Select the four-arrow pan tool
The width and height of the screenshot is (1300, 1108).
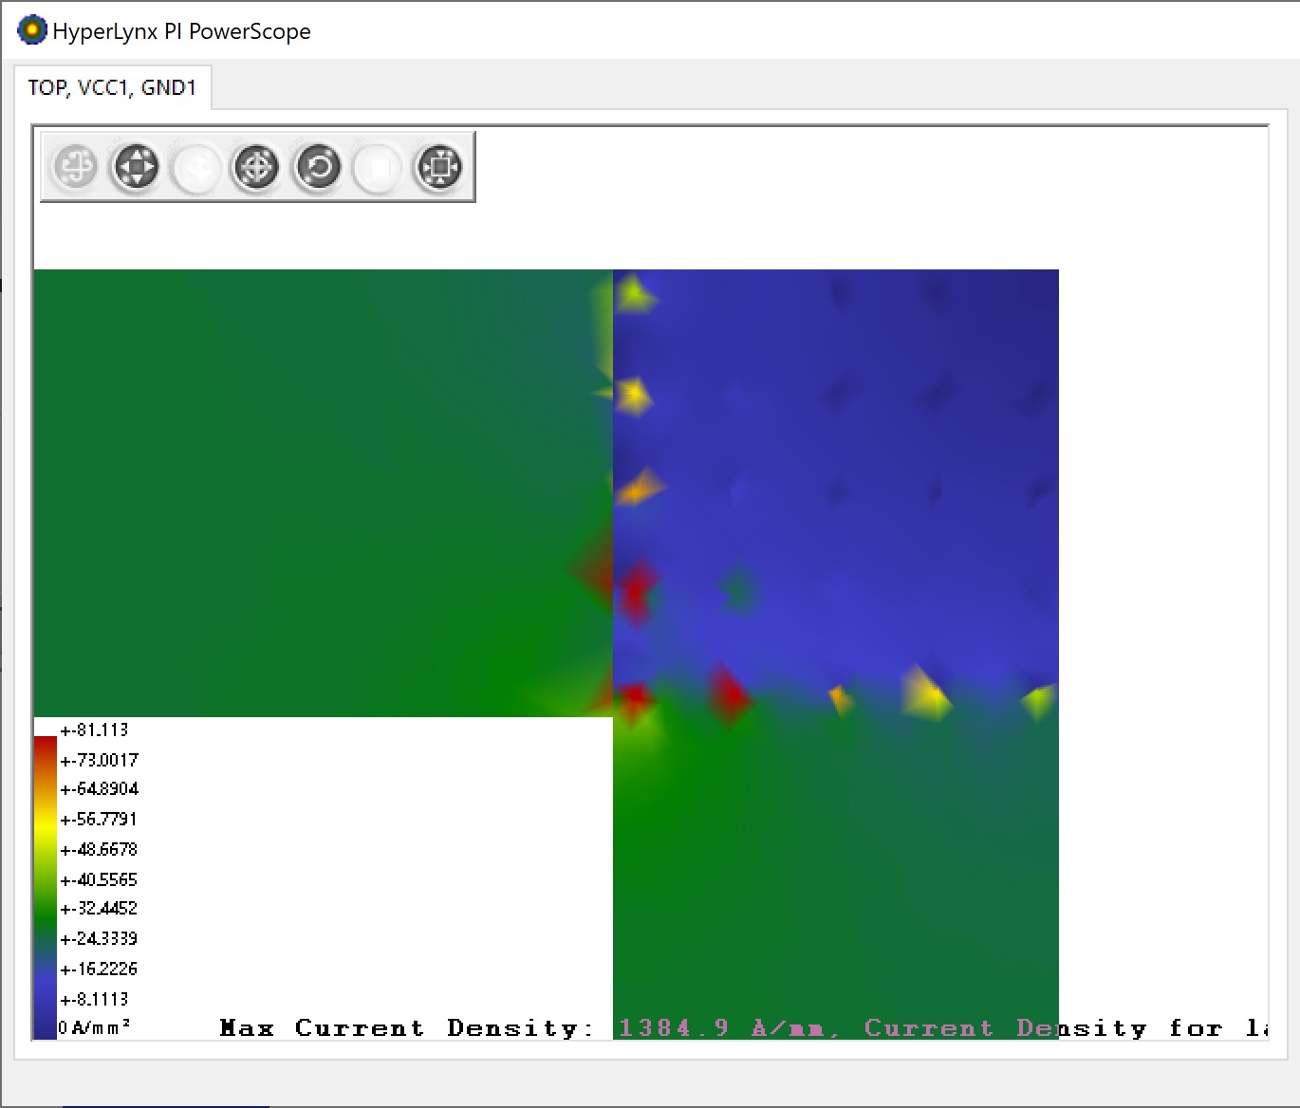[136, 168]
